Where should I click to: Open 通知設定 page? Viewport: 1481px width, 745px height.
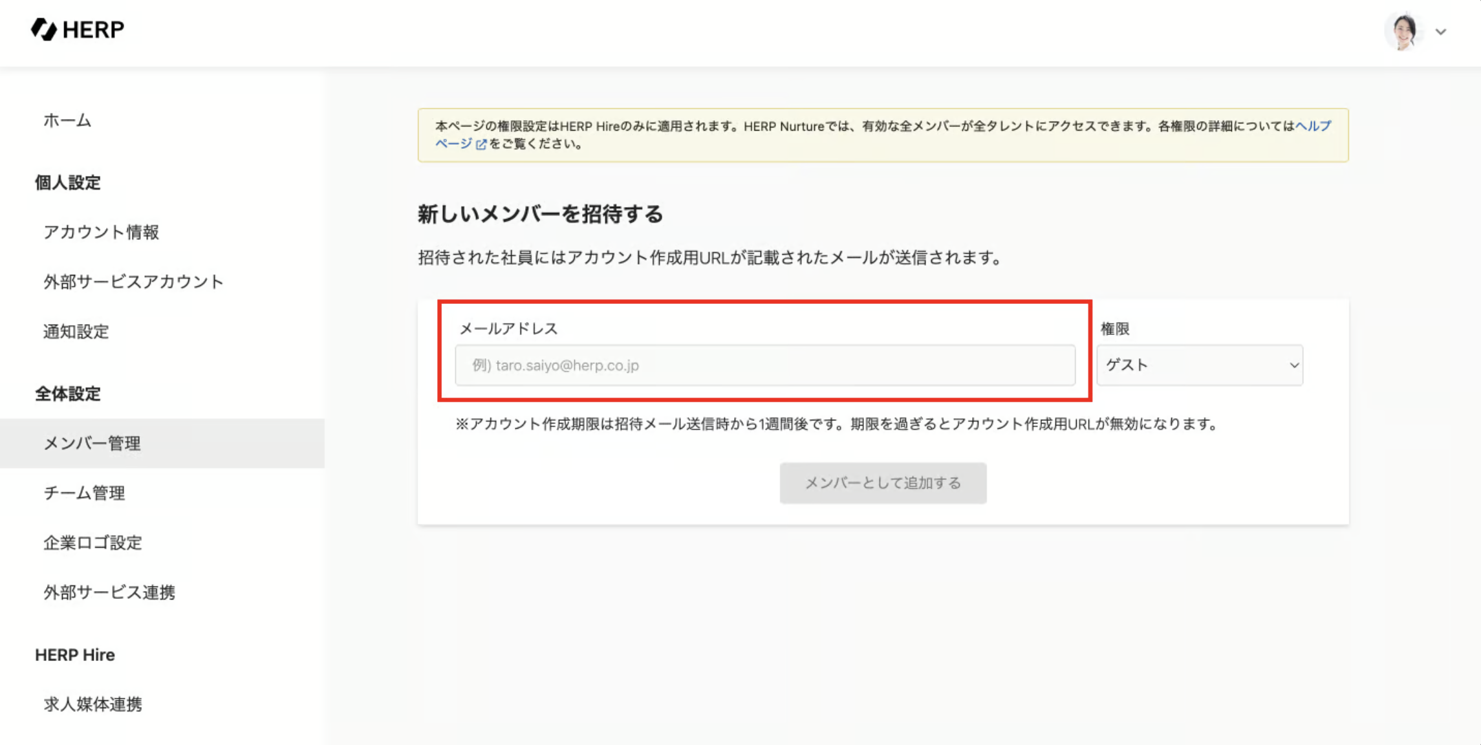[76, 332]
